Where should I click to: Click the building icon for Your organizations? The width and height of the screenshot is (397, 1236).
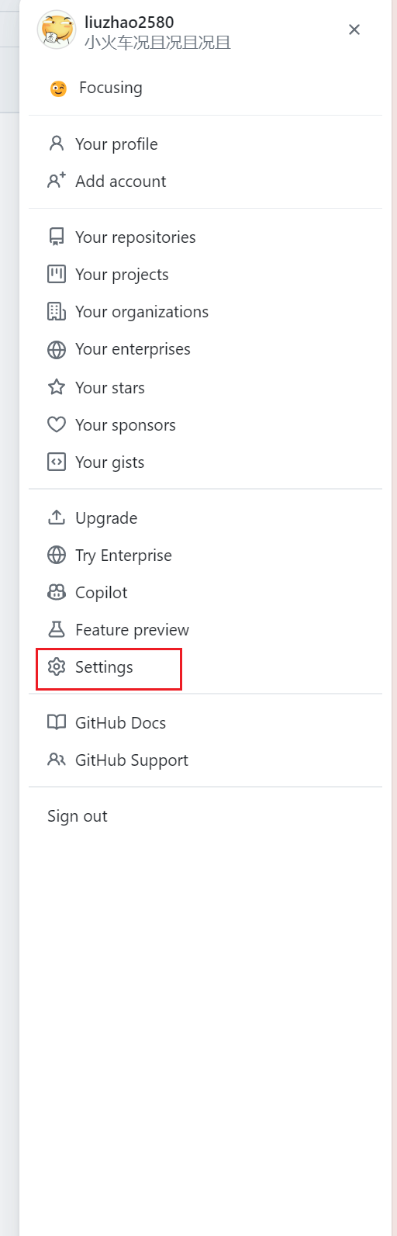(x=57, y=311)
